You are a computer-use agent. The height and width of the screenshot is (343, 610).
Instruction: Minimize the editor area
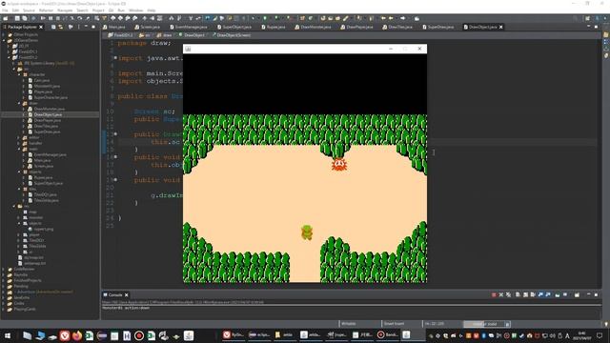point(588,27)
